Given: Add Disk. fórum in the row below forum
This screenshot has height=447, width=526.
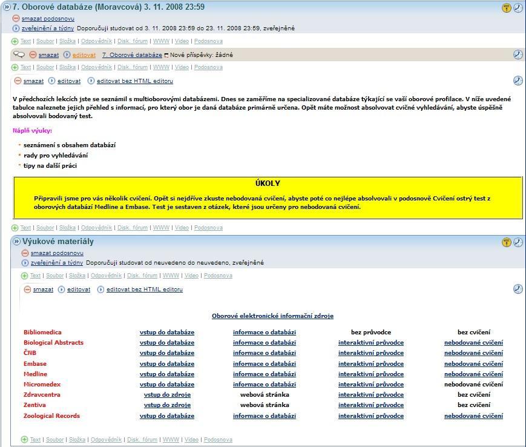Looking at the screenshot, I should (x=133, y=67).
